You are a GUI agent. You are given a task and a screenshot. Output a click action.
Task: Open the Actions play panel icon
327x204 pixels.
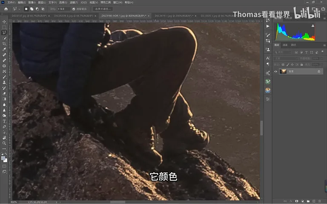(268, 26)
